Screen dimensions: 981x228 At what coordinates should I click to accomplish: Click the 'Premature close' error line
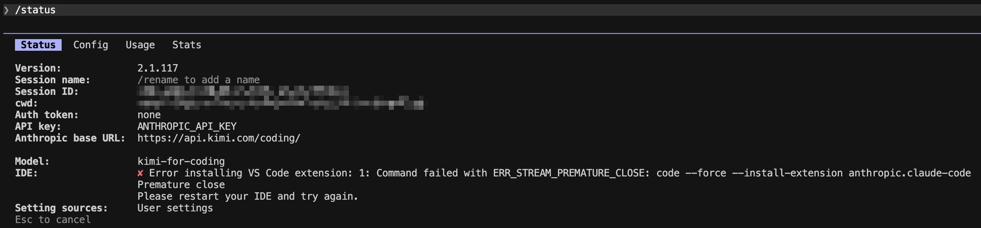click(x=181, y=185)
